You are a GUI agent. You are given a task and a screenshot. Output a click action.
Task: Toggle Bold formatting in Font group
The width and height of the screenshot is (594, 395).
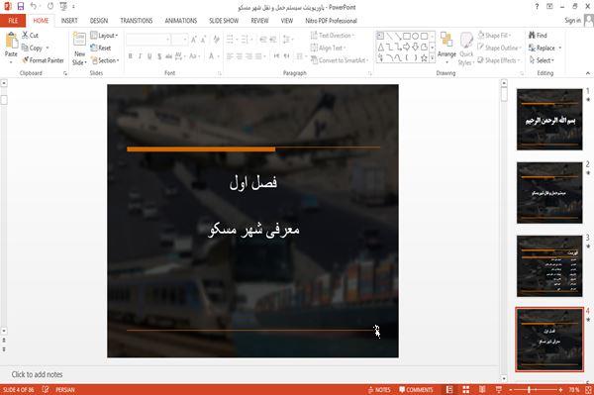click(131, 56)
